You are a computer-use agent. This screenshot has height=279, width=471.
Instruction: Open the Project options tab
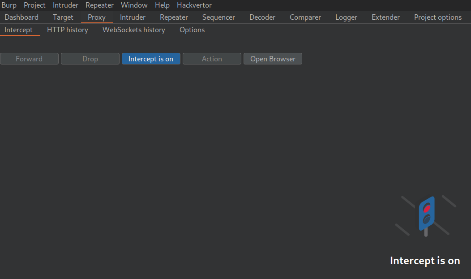437,17
